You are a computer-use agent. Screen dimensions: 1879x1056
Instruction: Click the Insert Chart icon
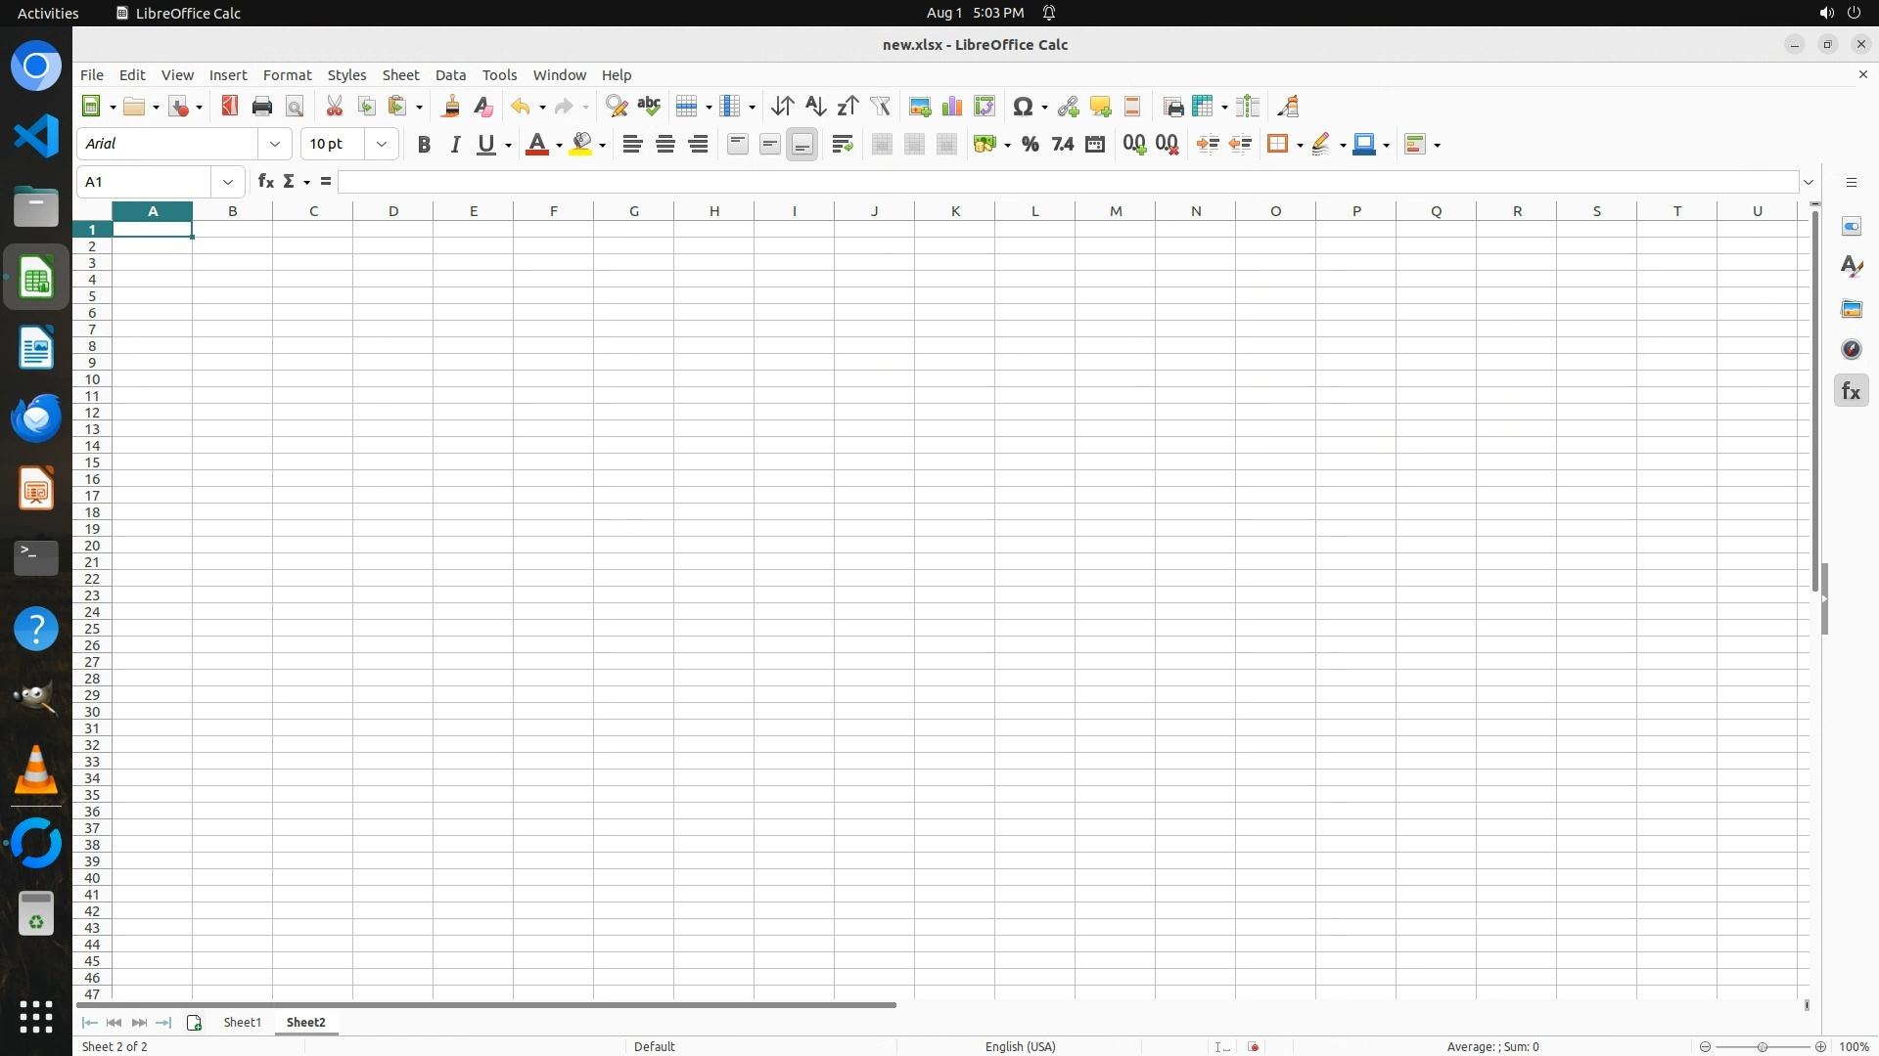[951, 107]
